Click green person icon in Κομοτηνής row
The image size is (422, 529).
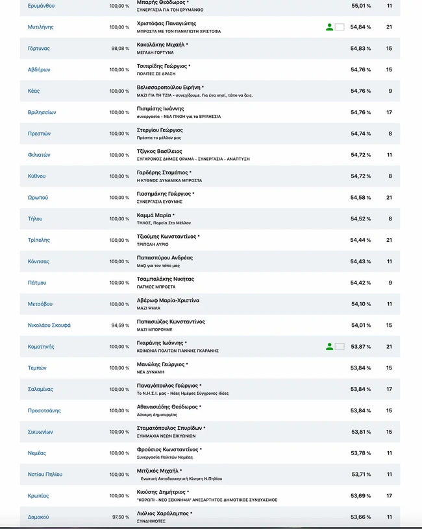click(329, 347)
